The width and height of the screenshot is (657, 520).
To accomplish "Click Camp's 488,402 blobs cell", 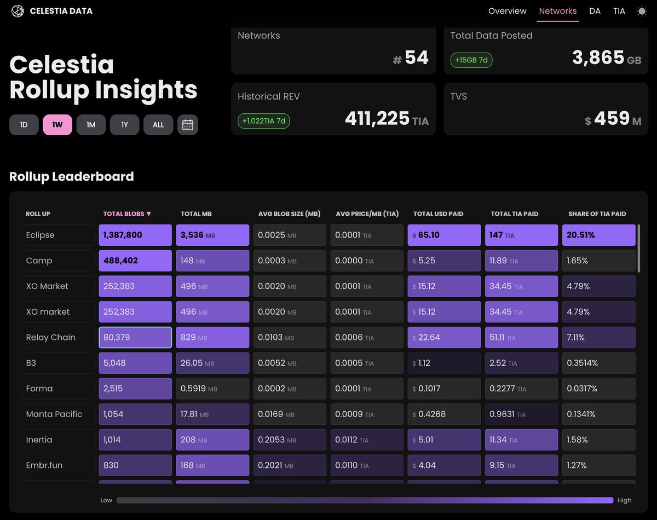I will (135, 261).
